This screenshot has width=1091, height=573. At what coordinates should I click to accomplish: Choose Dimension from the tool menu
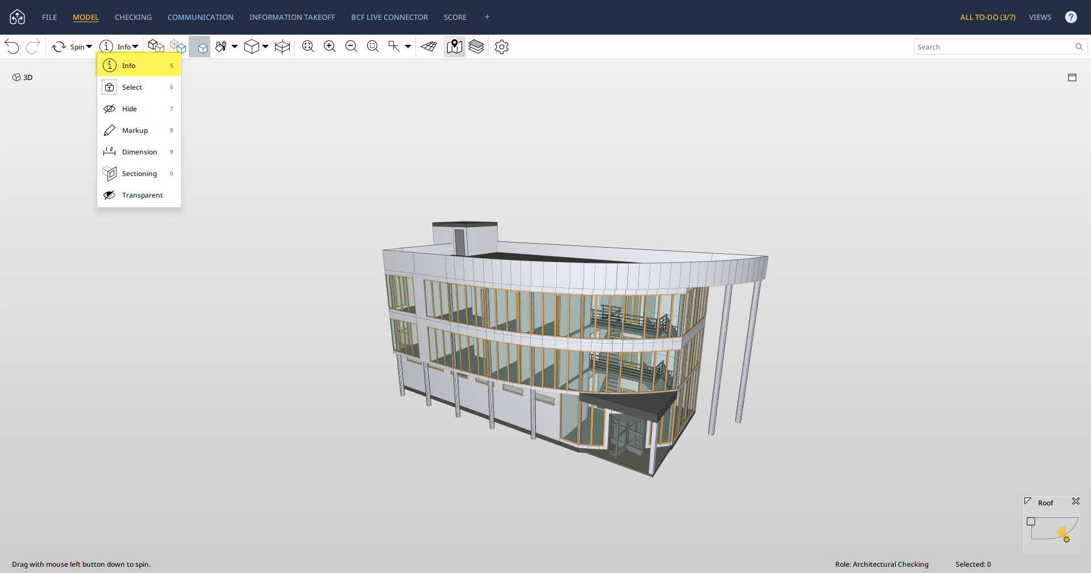click(x=139, y=152)
